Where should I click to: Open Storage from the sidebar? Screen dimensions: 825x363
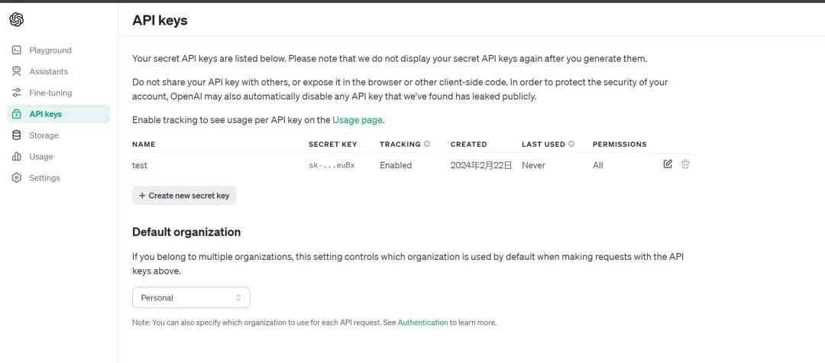pyautogui.click(x=44, y=135)
